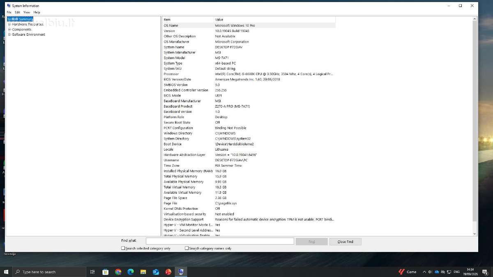The image size is (493, 277).
Task: Enable Search category names only checkbox
Action: click(x=187, y=248)
